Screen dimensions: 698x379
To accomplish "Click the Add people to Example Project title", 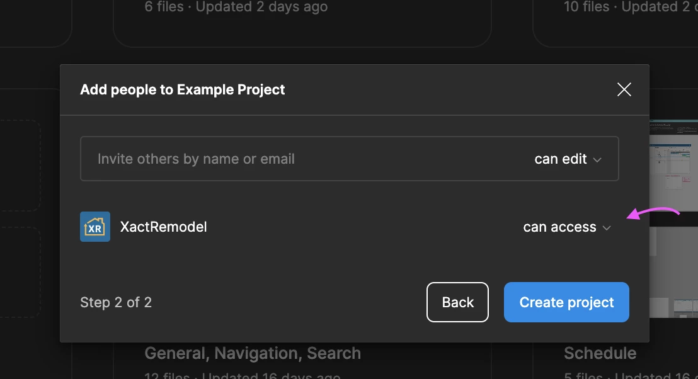I will click(x=183, y=89).
